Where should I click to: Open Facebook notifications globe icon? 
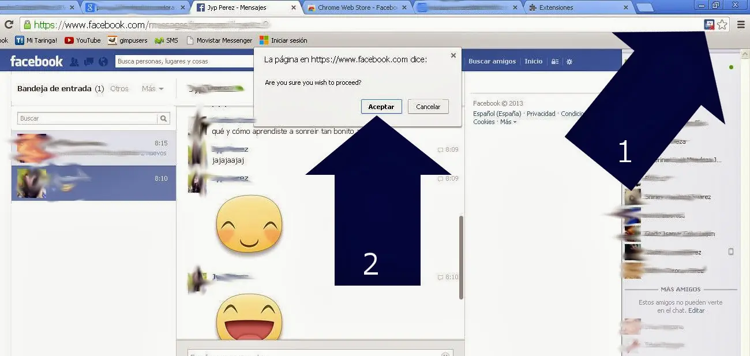click(x=103, y=62)
